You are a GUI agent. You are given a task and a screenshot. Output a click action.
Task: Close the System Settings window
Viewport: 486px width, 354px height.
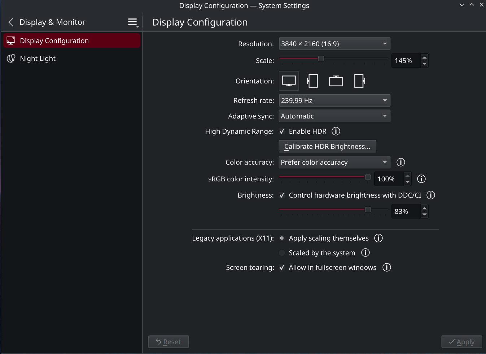(x=482, y=5)
